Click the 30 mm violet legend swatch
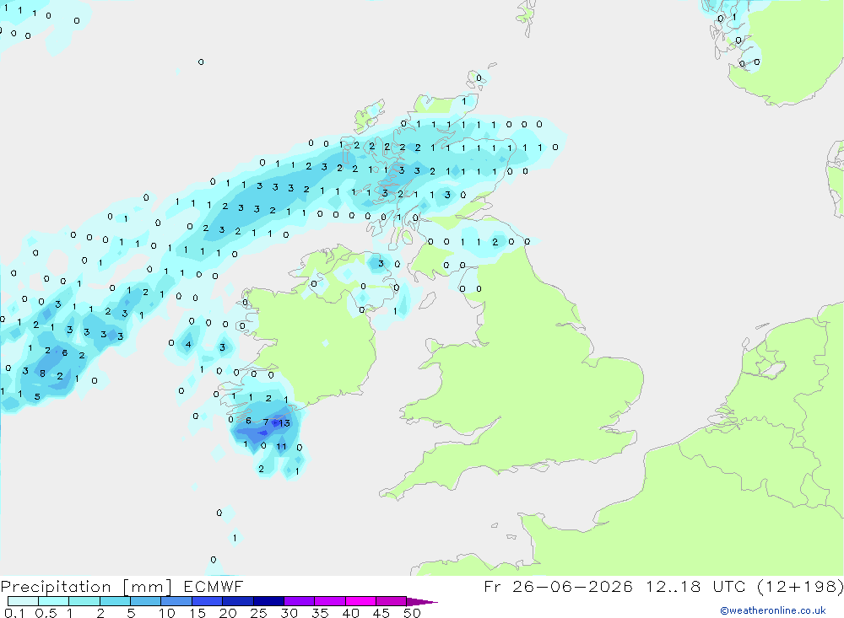 point(299,601)
